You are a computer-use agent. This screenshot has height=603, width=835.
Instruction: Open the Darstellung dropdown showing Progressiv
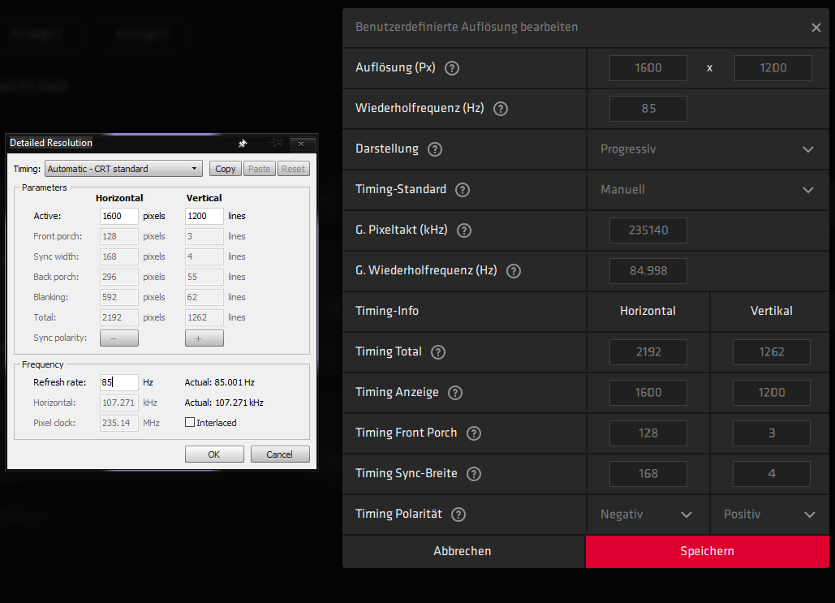pyautogui.click(x=708, y=149)
